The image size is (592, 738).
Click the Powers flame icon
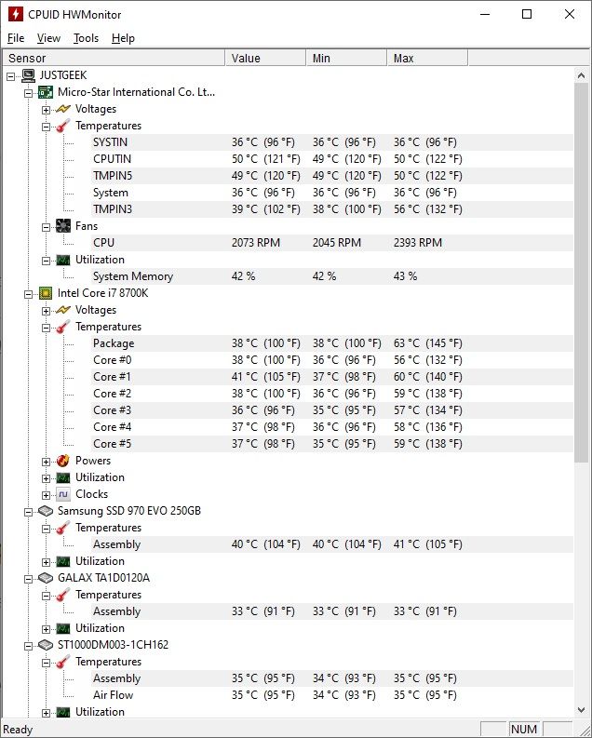(x=63, y=461)
